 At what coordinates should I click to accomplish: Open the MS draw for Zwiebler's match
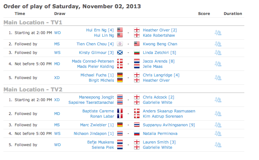[x=58, y=125]
